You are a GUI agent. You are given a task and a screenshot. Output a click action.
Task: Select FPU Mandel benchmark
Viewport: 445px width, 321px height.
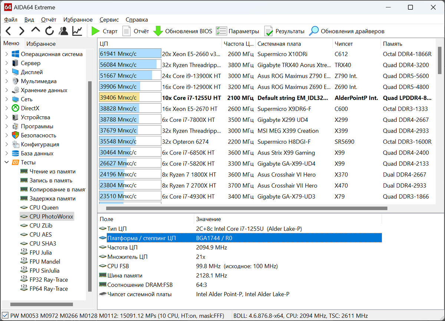pos(44,262)
